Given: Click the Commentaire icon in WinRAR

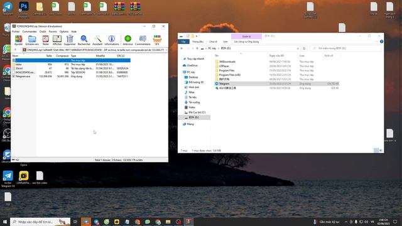Looking at the screenshot, I should click(143, 40).
